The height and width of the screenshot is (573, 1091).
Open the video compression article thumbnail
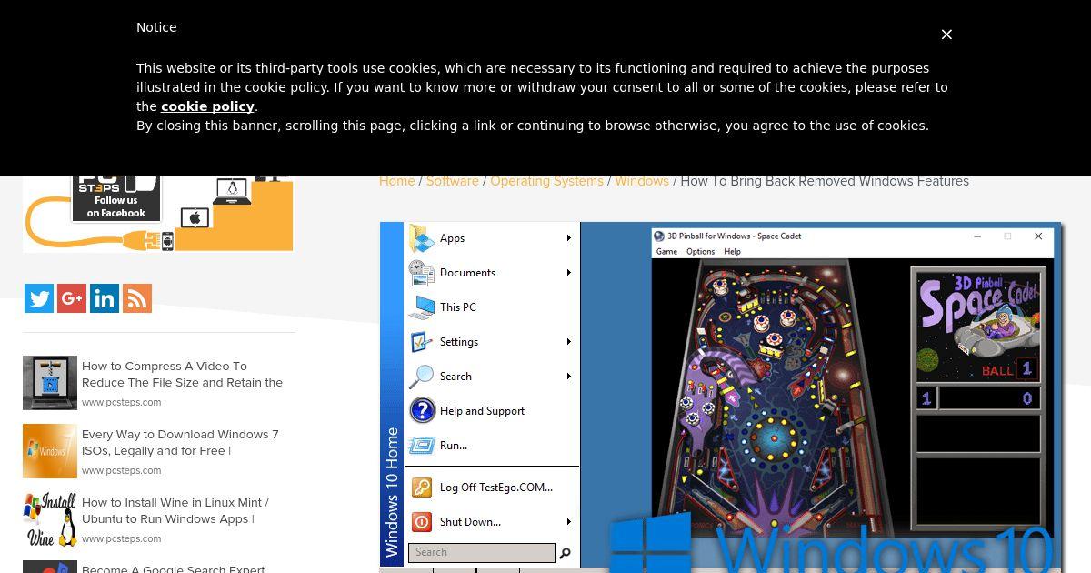(x=50, y=383)
